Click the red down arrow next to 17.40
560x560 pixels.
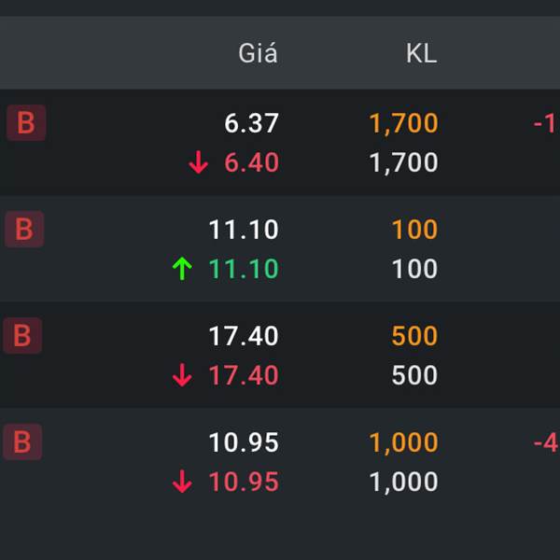click(x=182, y=375)
